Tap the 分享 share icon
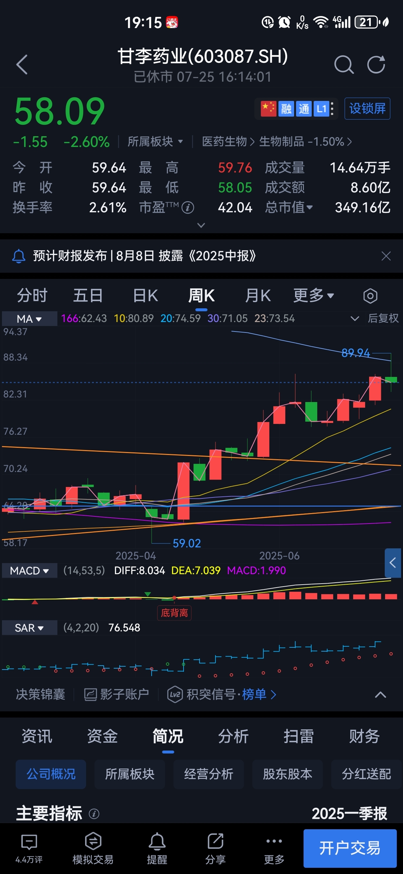The height and width of the screenshot is (874, 403). pyautogui.click(x=216, y=848)
